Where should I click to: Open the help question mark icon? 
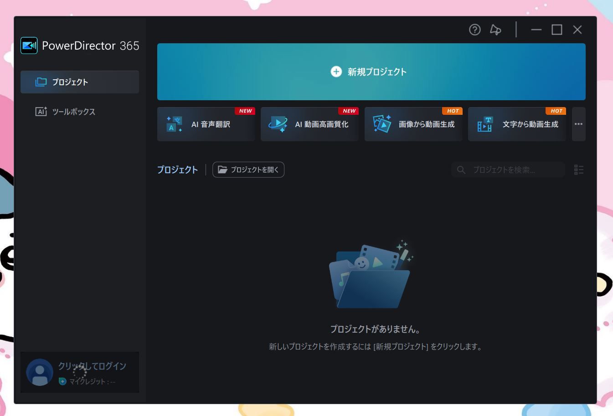(475, 30)
